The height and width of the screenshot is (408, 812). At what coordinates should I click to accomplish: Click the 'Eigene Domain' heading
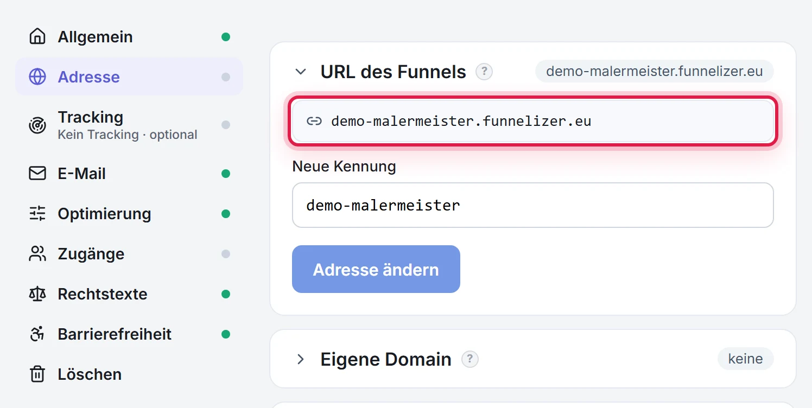[x=386, y=359]
